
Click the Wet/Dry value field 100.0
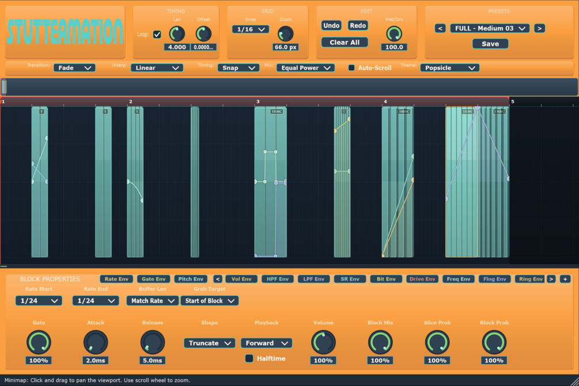coord(394,47)
